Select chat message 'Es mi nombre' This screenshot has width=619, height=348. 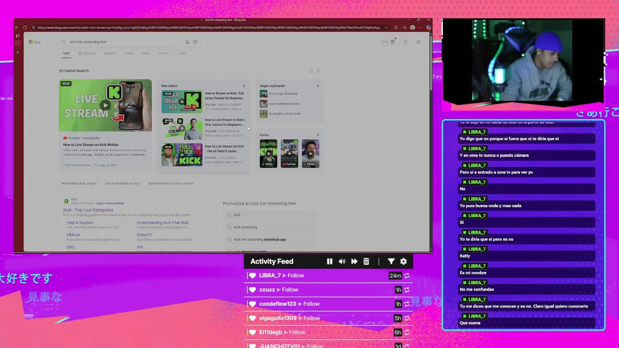(473, 273)
